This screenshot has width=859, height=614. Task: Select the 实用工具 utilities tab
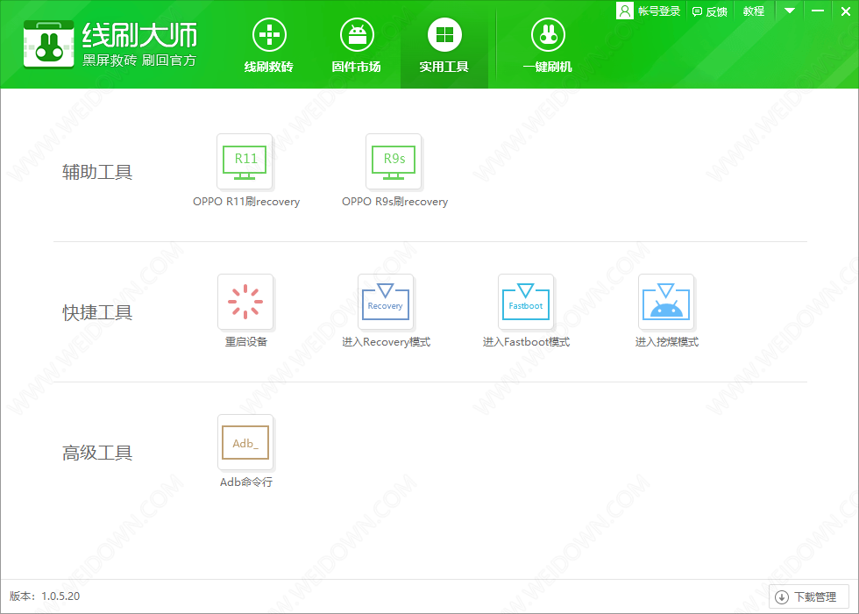point(444,46)
